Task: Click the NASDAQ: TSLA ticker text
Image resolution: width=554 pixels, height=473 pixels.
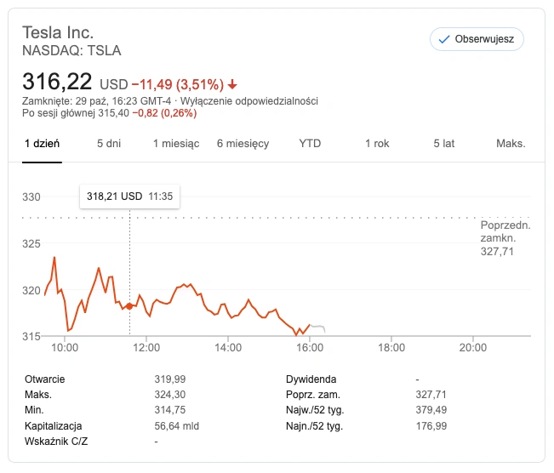Action: [71, 50]
